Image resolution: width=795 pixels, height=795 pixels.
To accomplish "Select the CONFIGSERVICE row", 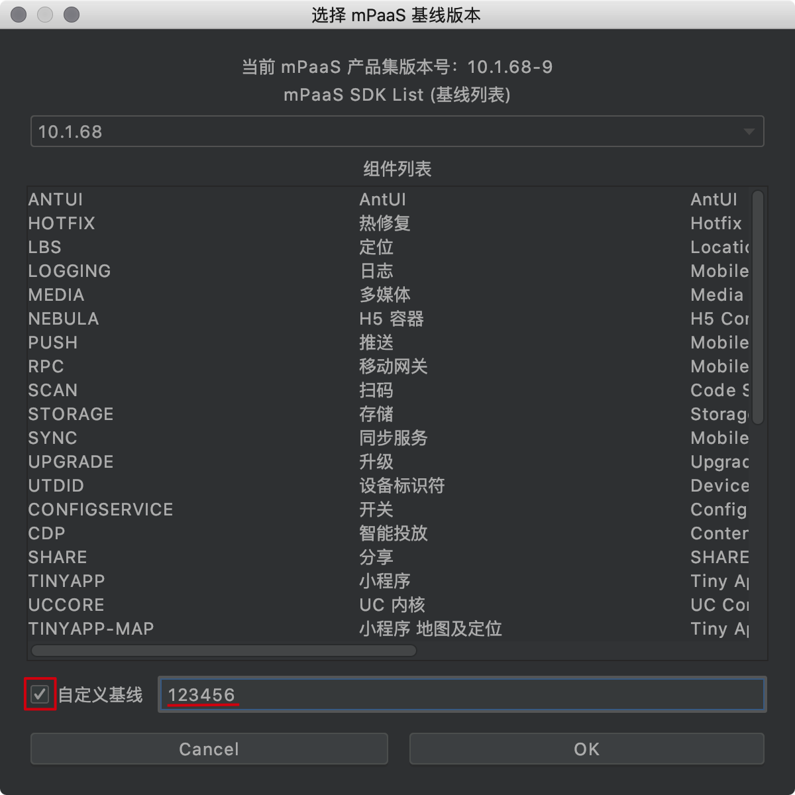I will coord(388,509).
